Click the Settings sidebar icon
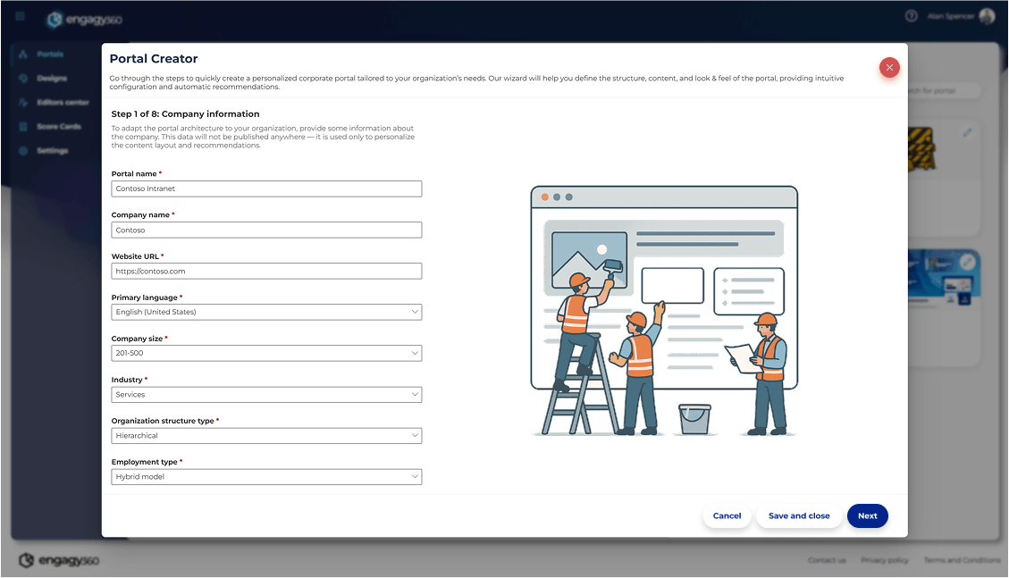The image size is (1009, 578). (23, 151)
